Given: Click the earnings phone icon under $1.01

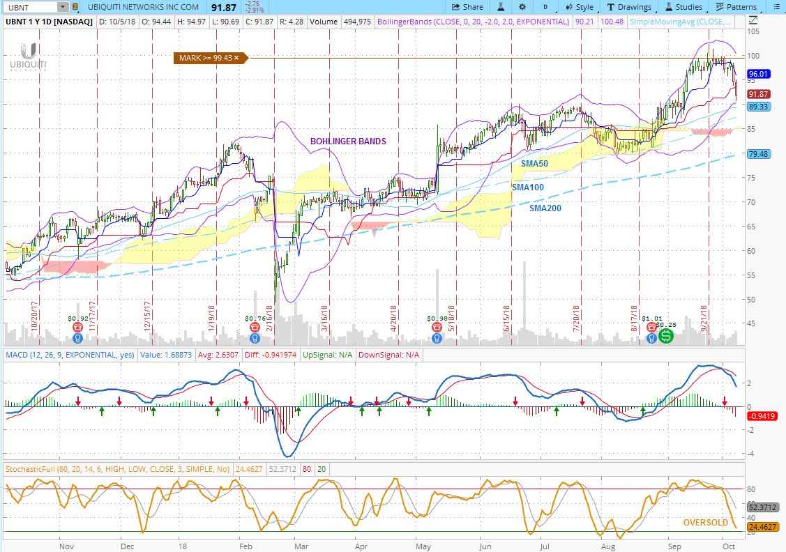Looking at the screenshot, I should (651, 327).
